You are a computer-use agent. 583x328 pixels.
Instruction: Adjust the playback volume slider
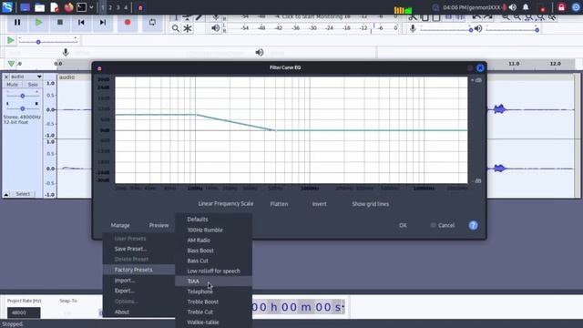[x=512, y=29]
